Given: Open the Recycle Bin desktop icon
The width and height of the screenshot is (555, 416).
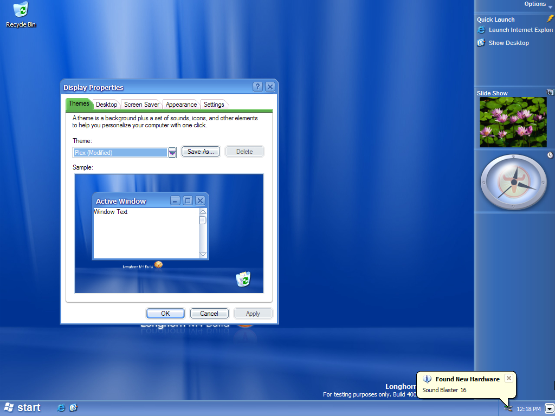Looking at the screenshot, I should point(21,15).
